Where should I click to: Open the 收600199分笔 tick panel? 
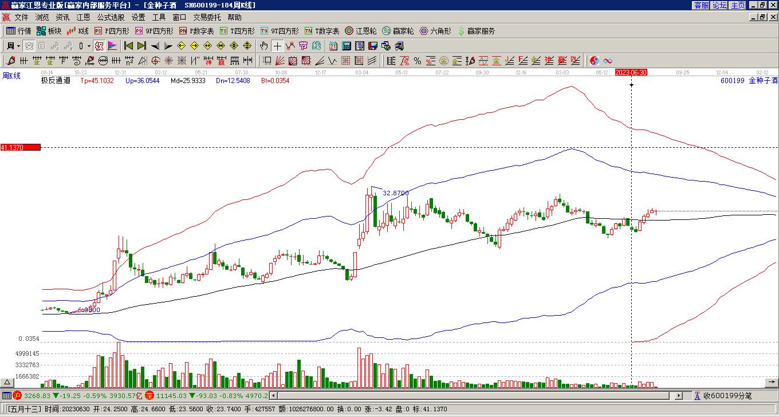[723, 395]
